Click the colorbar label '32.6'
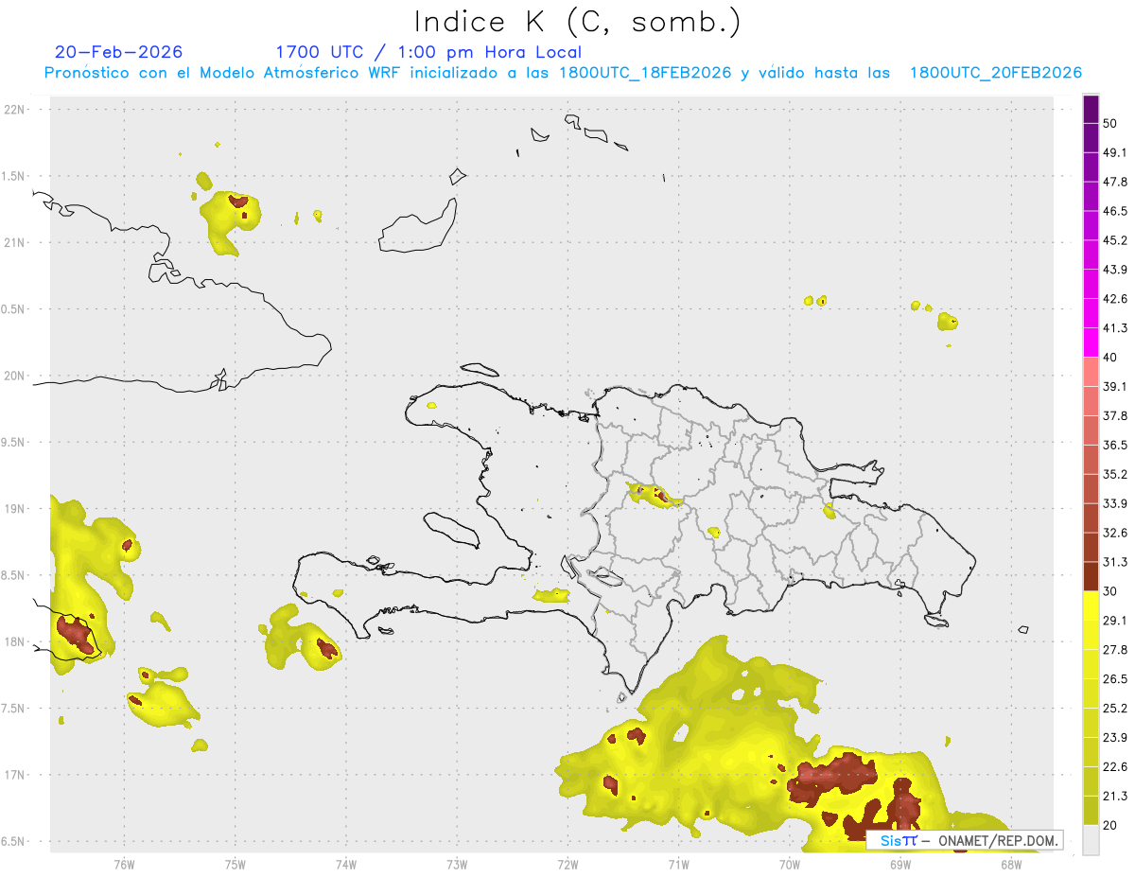The width and height of the screenshot is (1135, 877). [1115, 533]
